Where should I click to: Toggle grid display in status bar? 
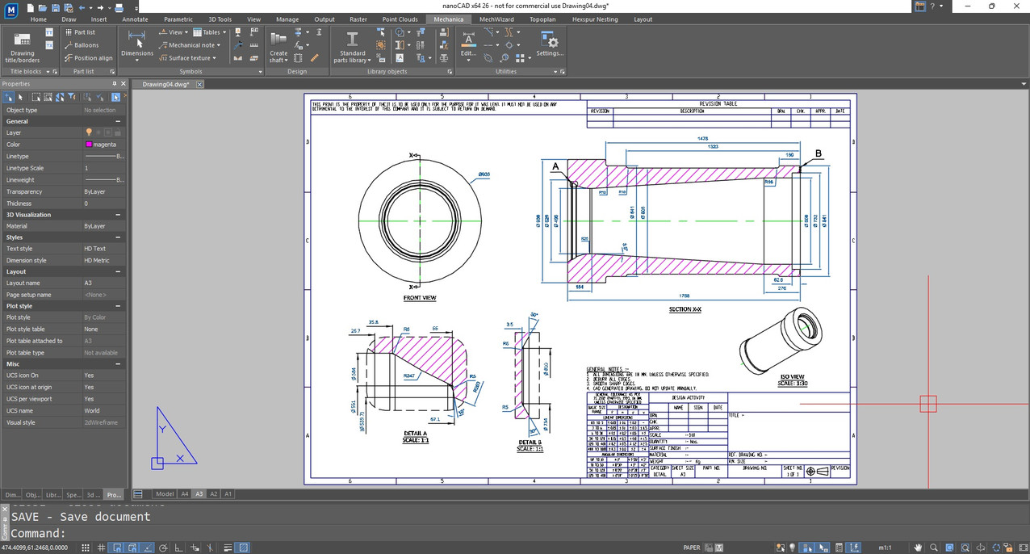point(102,548)
